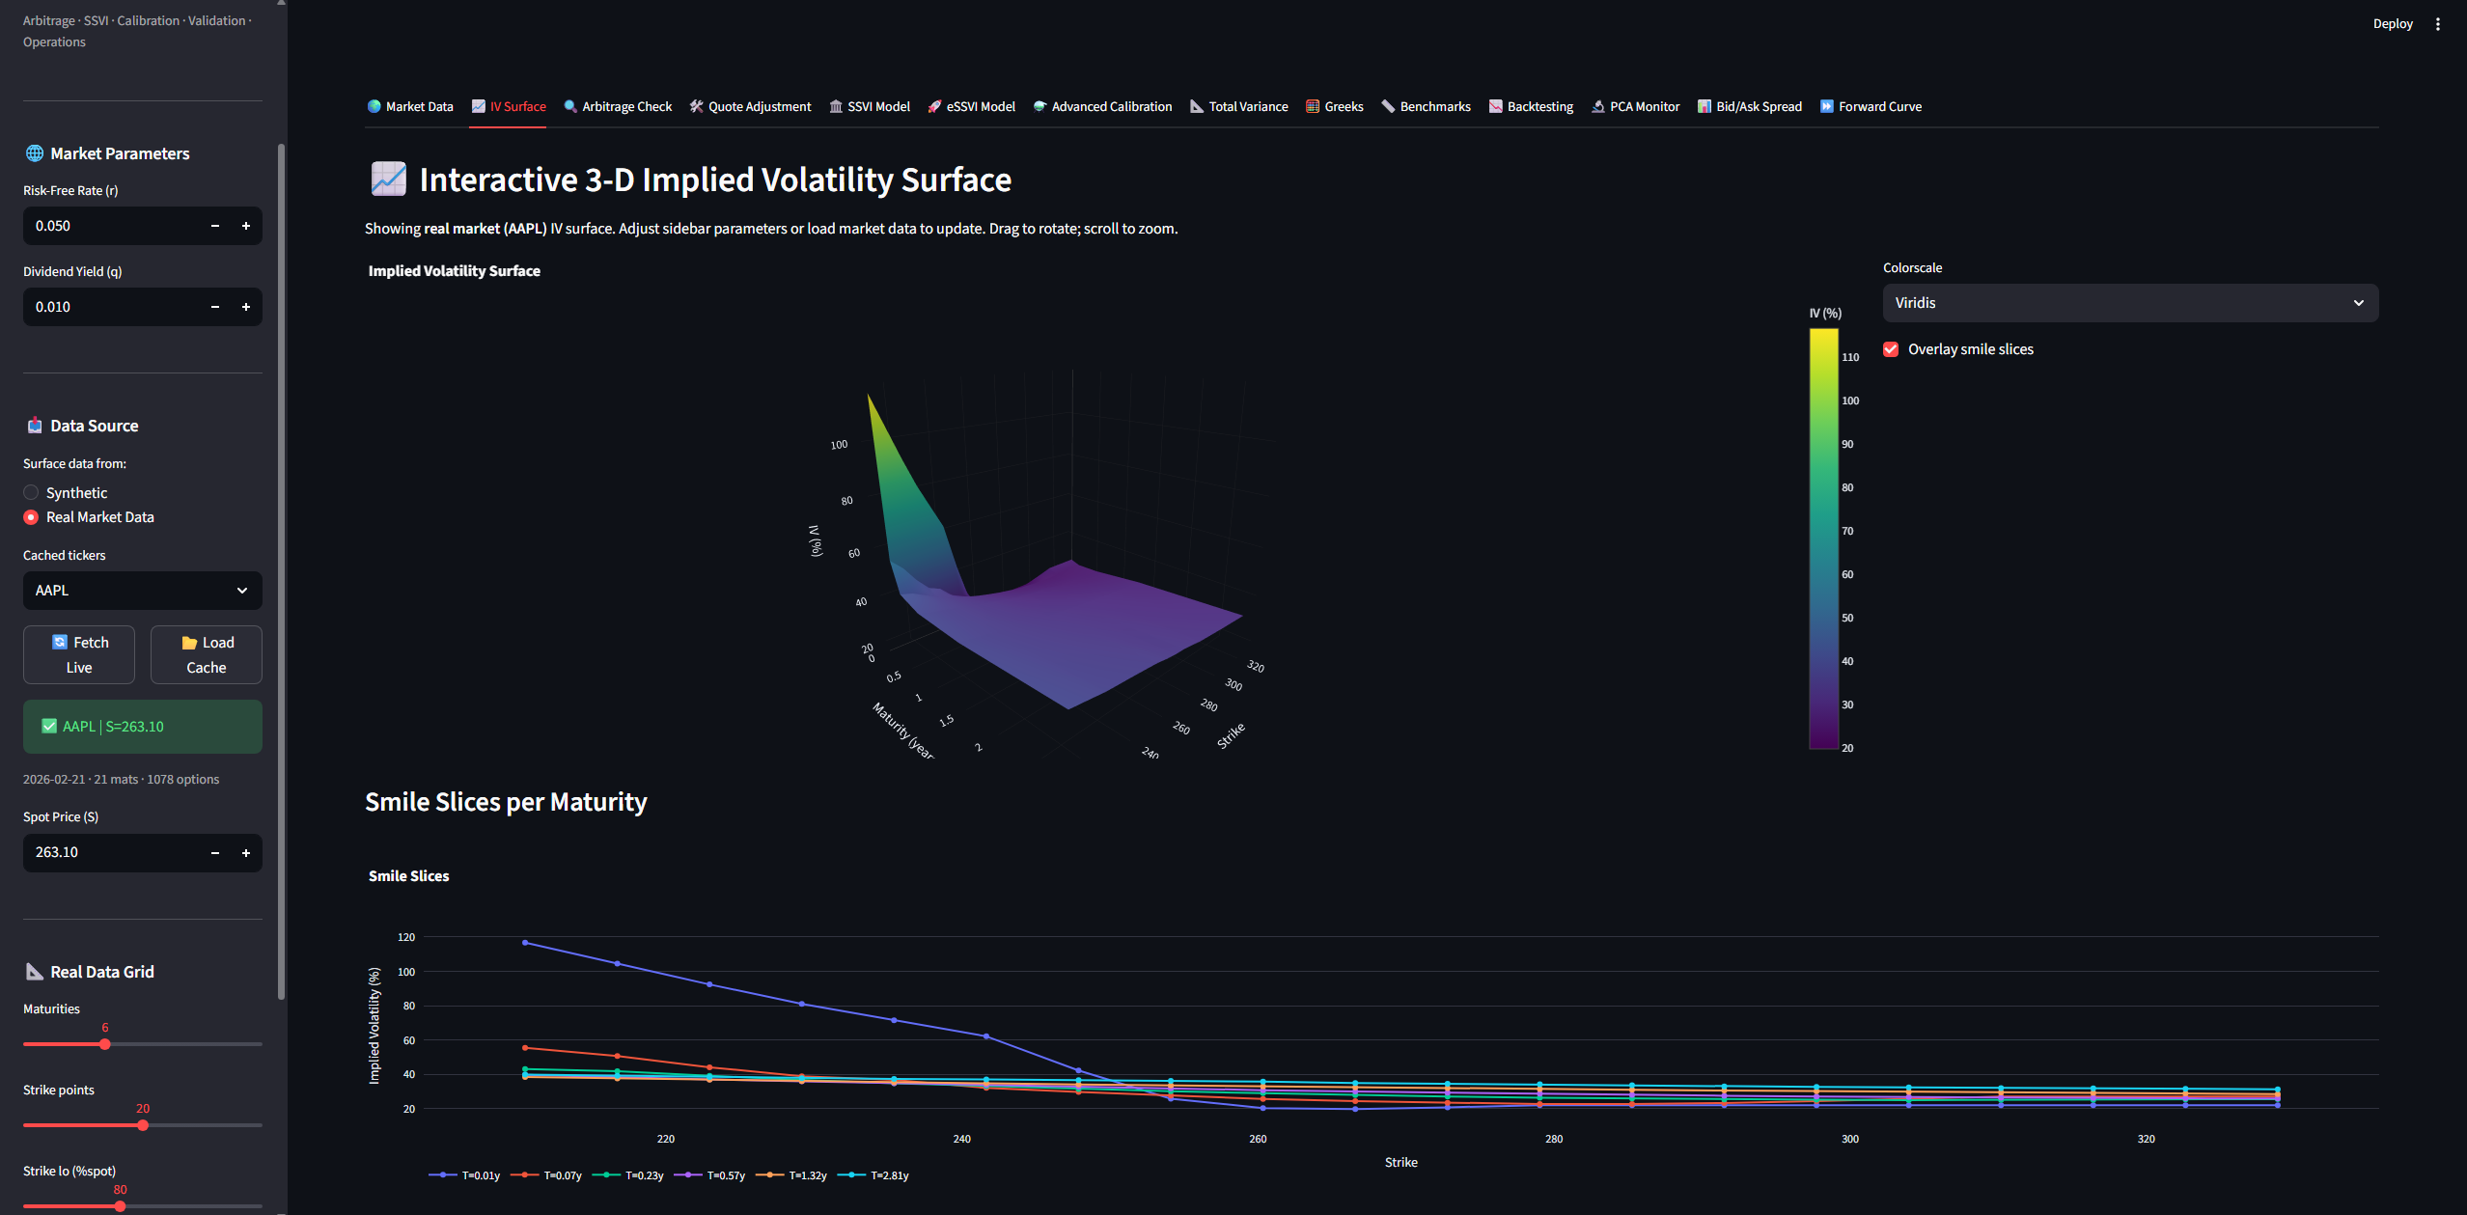Decrement the Dividend Yield with minus icon
This screenshot has height=1215, width=2467.
click(215, 307)
